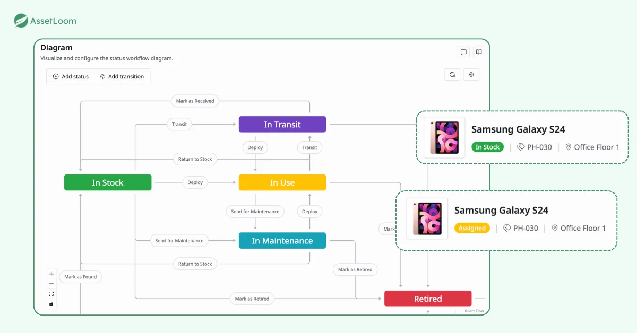
Task: Click Return to Stock label below In Maintenance
Action: coord(195,264)
